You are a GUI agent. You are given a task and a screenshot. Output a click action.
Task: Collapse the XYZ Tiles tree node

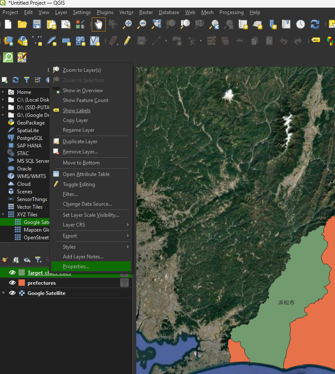click(x=3, y=215)
